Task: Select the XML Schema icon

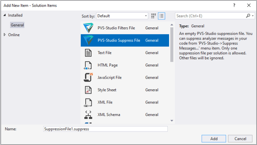Action: tap(88, 115)
